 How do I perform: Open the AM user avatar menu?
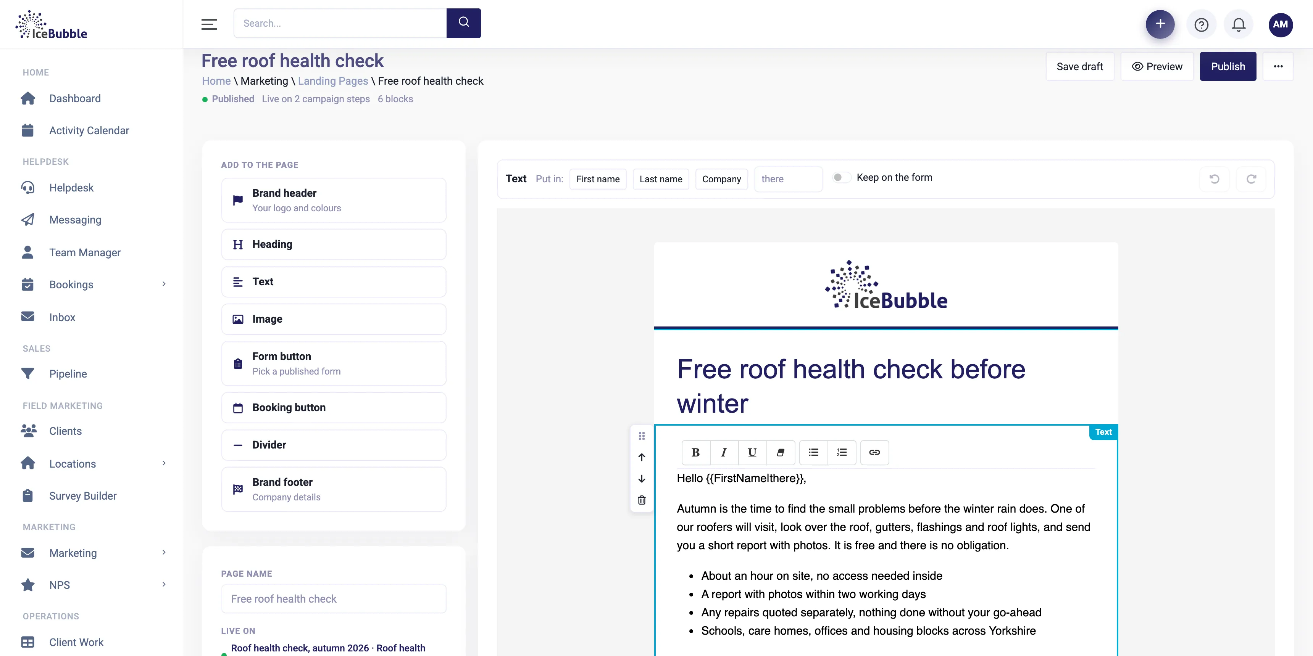pos(1281,24)
